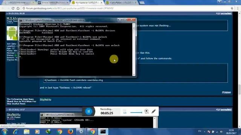
Task: Click the Chrome reload button
Action: pos(13,8)
